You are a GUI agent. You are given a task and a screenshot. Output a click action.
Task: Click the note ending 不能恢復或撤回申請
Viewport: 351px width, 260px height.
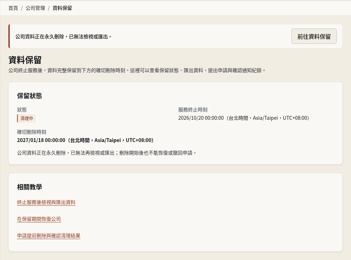[x=107, y=153]
